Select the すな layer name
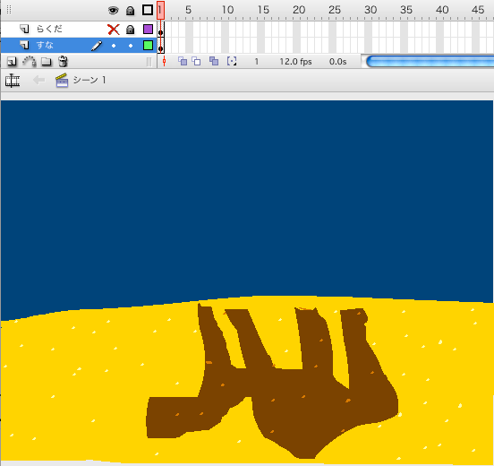This screenshot has height=466, width=494. (45, 45)
